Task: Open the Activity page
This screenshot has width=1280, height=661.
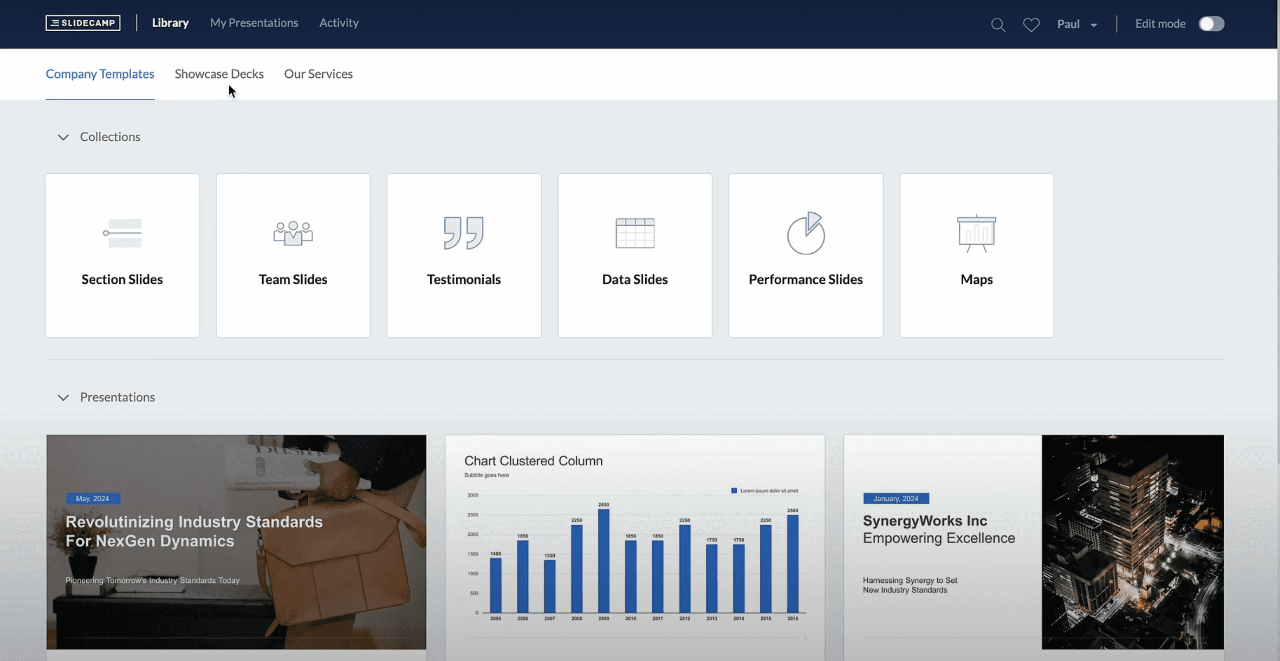Action: pyautogui.click(x=338, y=23)
